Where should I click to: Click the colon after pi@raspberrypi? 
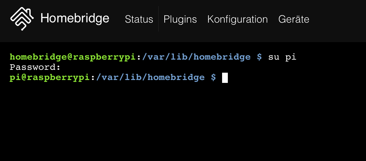93,77
